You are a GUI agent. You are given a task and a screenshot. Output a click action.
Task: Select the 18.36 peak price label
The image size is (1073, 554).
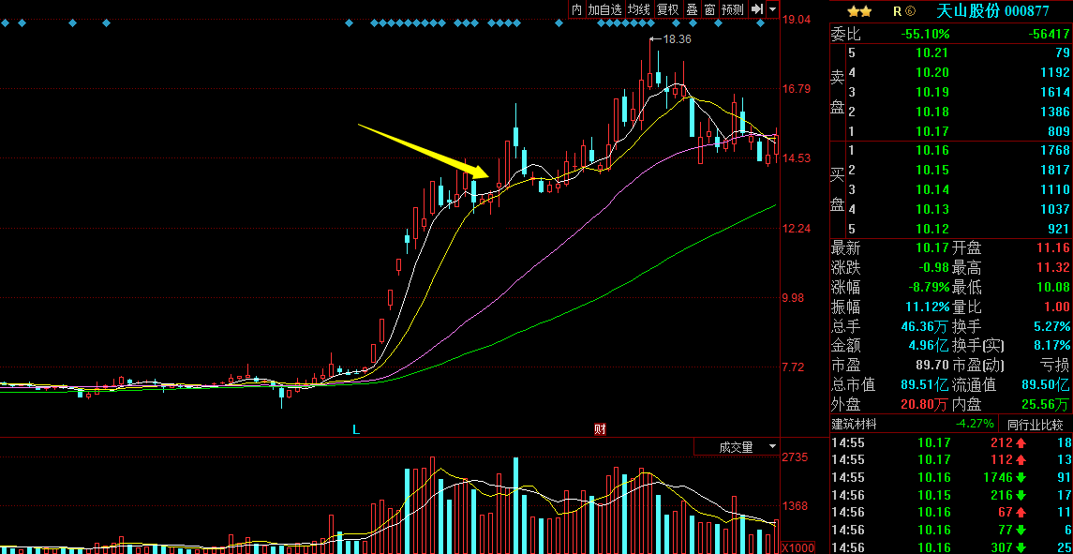point(676,39)
